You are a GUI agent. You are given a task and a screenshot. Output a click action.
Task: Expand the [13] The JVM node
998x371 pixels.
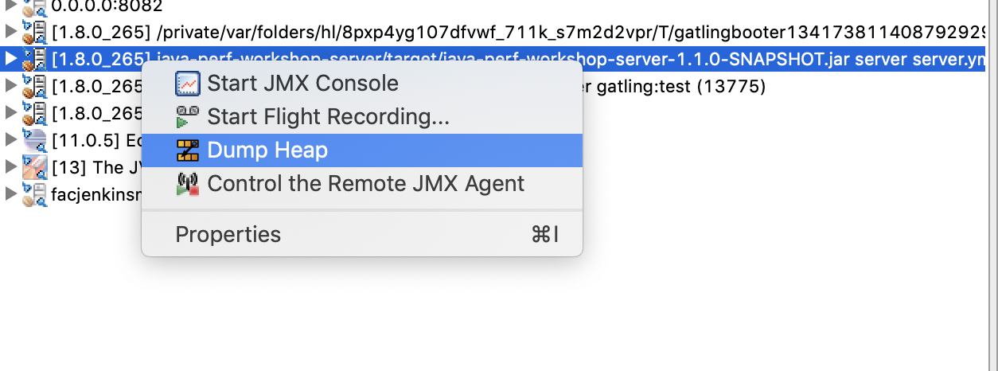[10, 167]
